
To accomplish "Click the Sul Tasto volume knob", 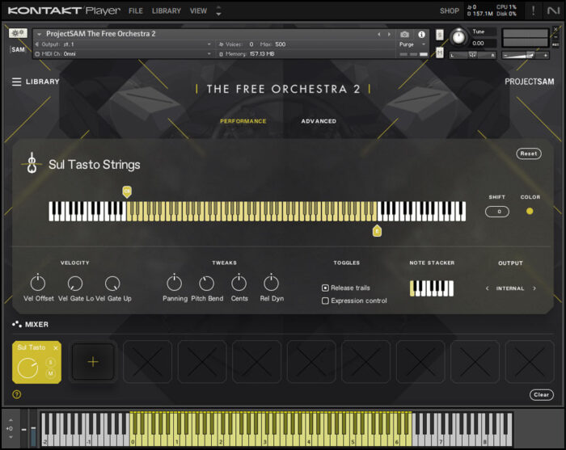I will pyautogui.click(x=27, y=368).
